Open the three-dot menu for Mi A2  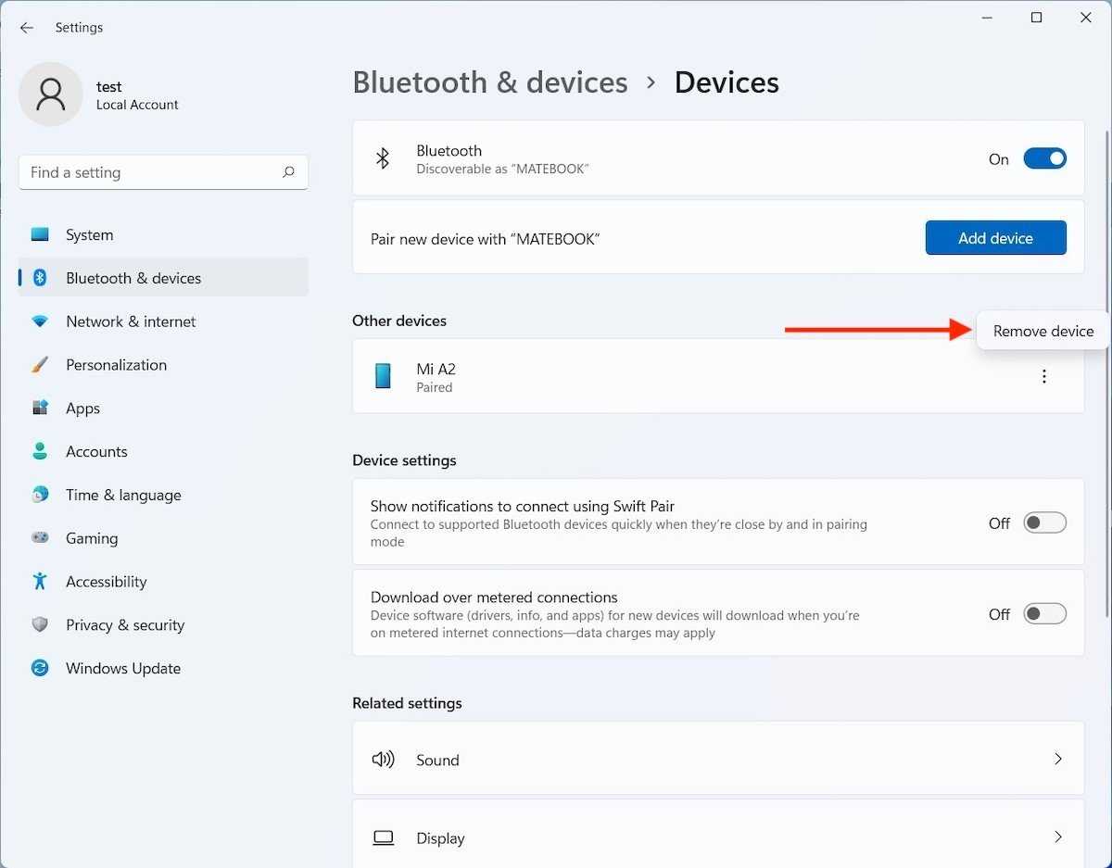tap(1044, 376)
